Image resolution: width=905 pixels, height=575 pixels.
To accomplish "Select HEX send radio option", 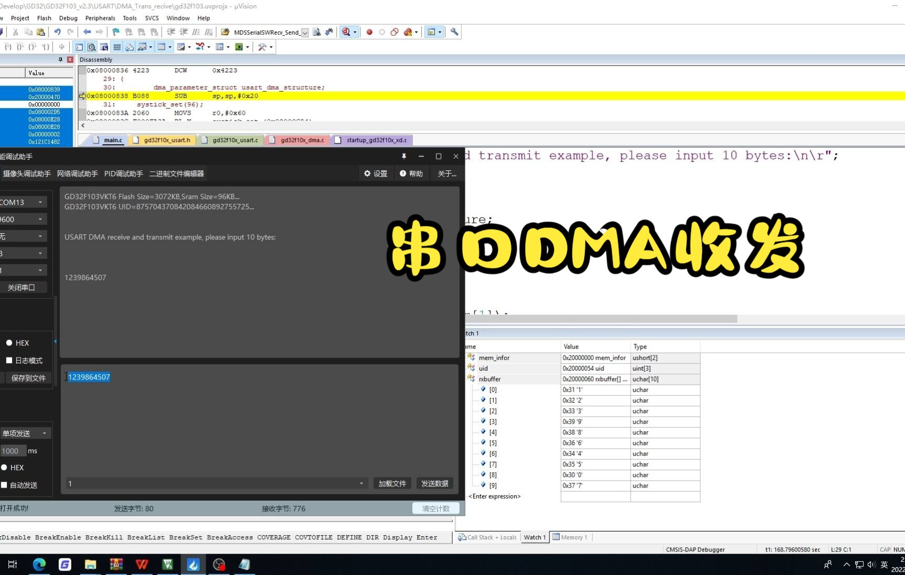I will [4, 468].
